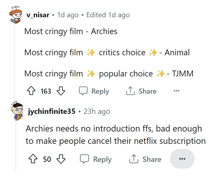Downvote v_nisar's comment
Screen dimensions: 215x176
(61, 91)
